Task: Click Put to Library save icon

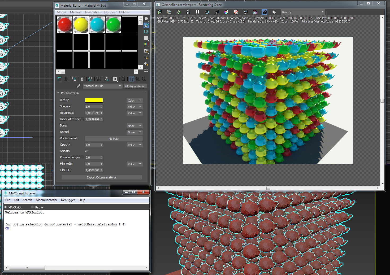Action: [x=107, y=79]
